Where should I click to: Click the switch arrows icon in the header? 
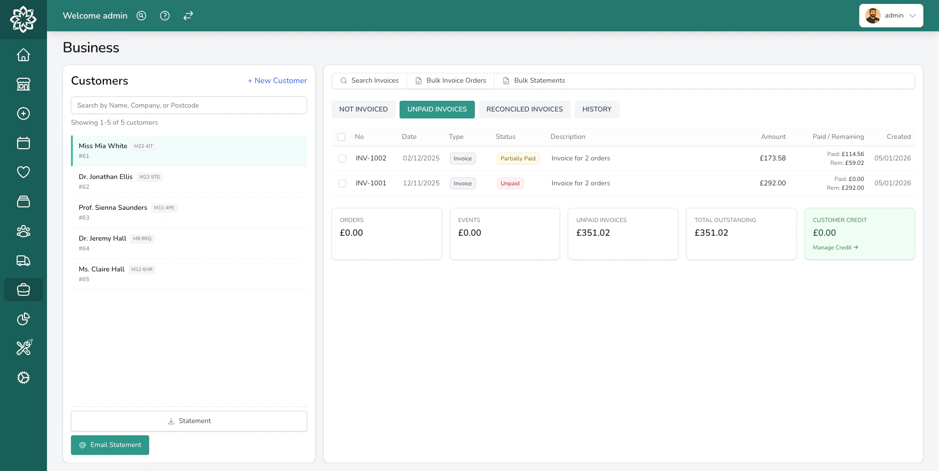pyautogui.click(x=188, y=16)
